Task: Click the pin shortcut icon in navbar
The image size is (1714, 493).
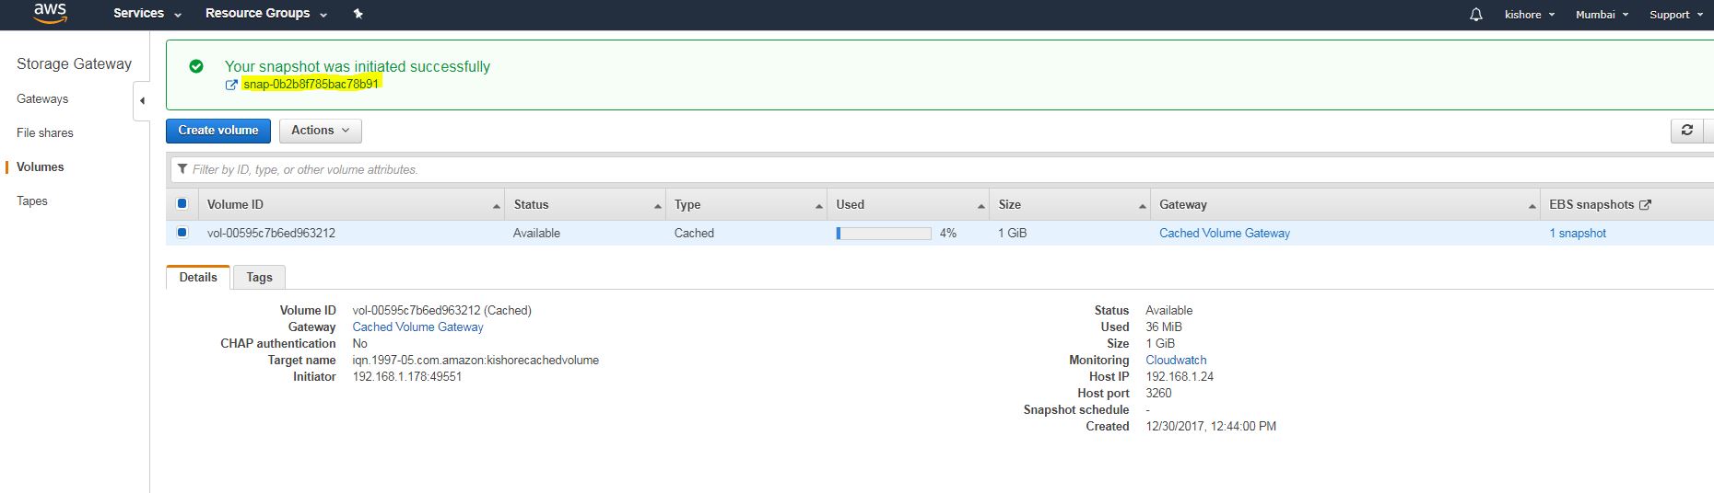Action: 358,14
